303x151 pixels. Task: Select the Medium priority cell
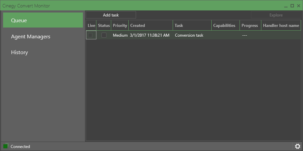point(120,35)
